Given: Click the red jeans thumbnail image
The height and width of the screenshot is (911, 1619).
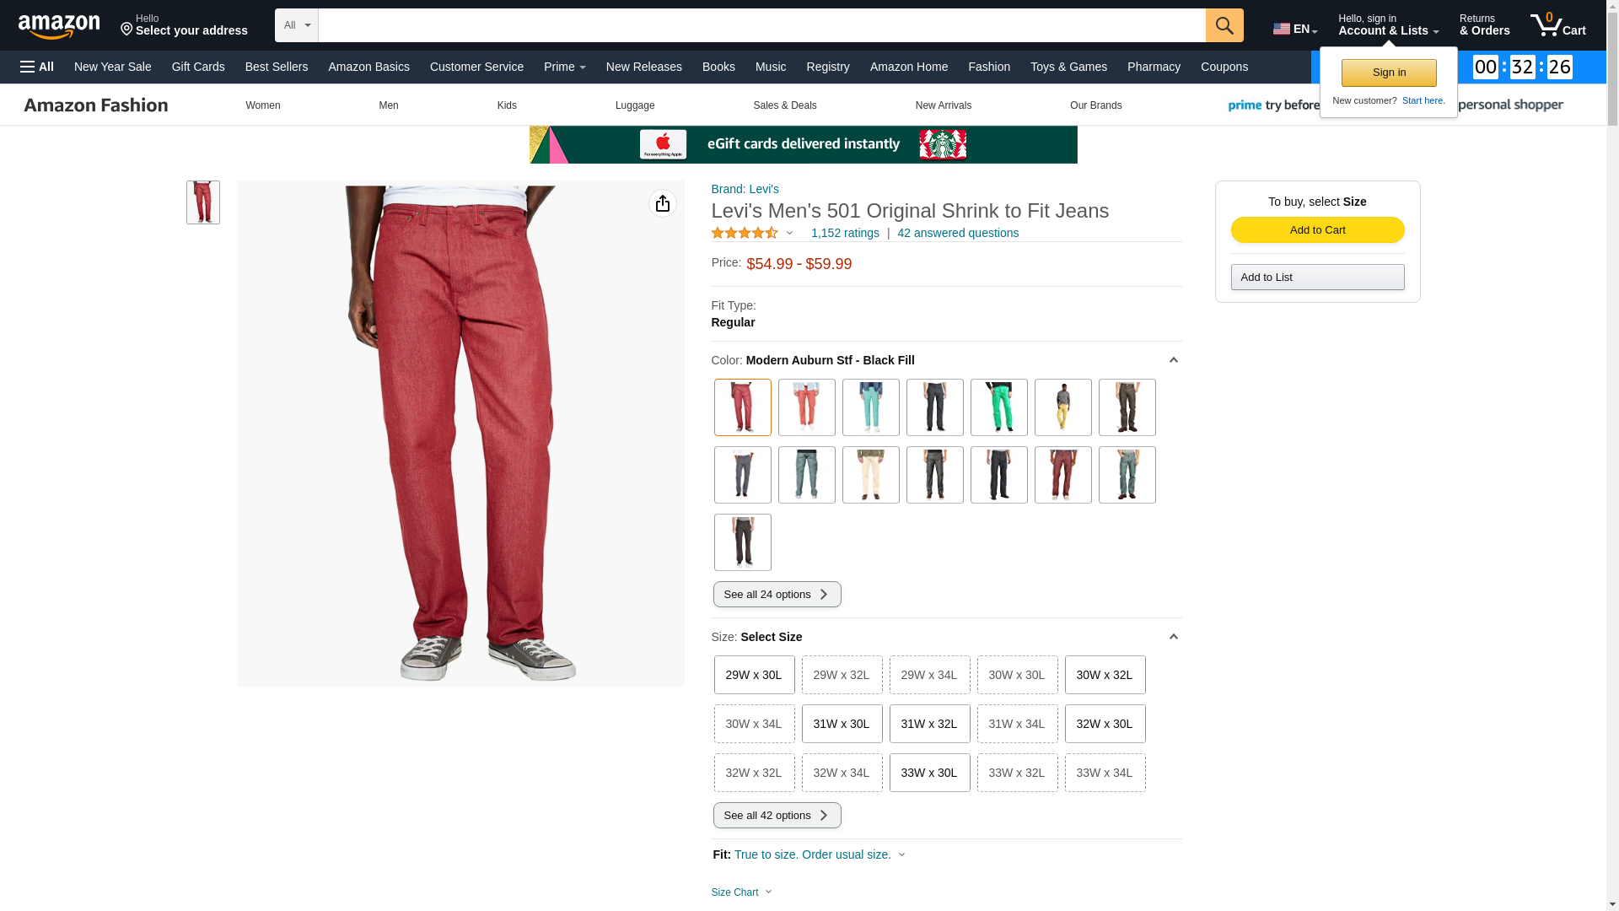Looking at the screenshot, I should click(203, 202).
